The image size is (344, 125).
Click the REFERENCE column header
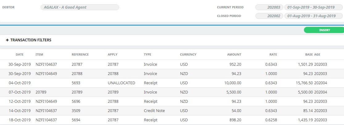pos(80,55)
